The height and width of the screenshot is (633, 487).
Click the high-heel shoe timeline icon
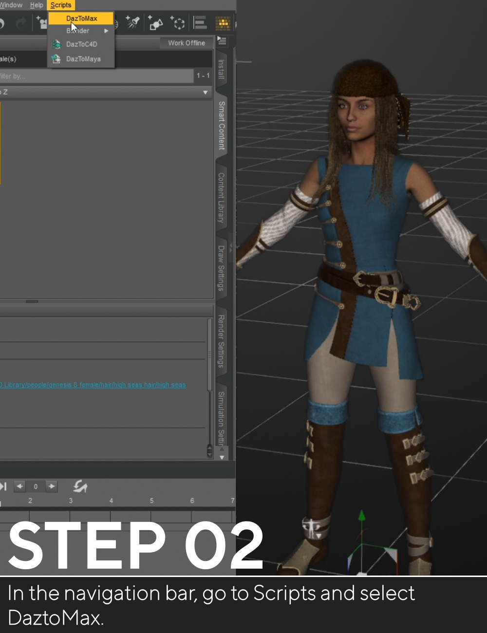(x=80, y=486)
